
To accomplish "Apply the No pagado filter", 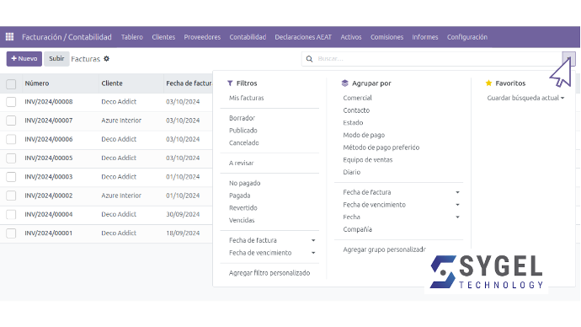I will [244, 183].
